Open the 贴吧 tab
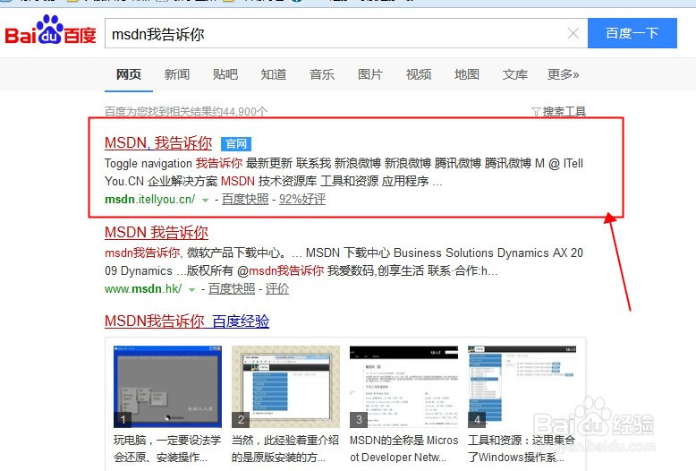 click(x=225, y=74)
